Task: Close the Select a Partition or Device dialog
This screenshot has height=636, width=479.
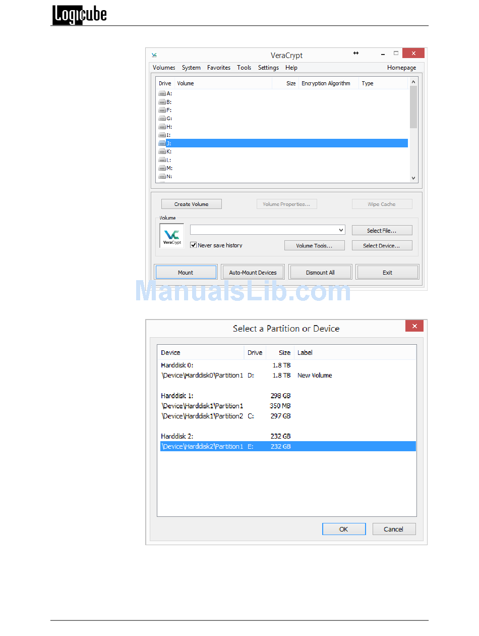Action: click(x=414, y=326)
